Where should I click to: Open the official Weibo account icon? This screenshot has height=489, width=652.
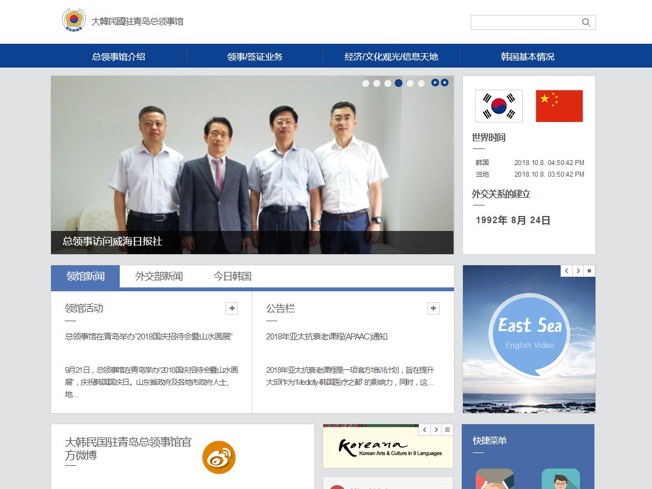point(219,457)
